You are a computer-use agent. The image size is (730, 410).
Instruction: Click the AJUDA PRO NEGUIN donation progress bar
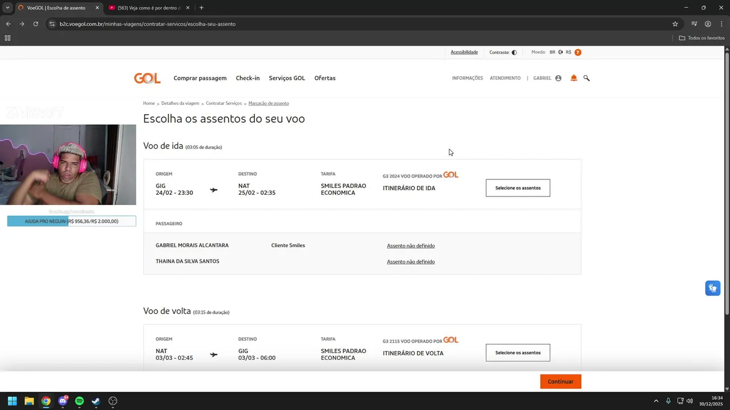[x=71, y=221]
